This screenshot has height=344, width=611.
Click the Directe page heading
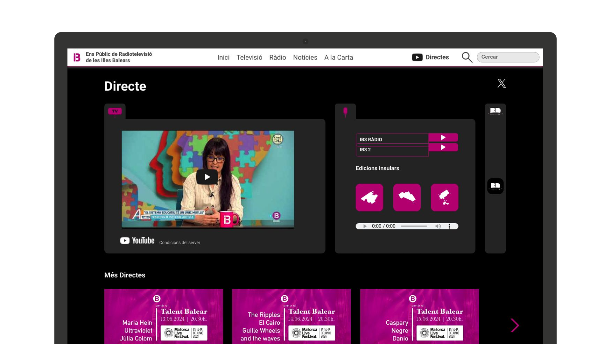(x=125, y=86)
